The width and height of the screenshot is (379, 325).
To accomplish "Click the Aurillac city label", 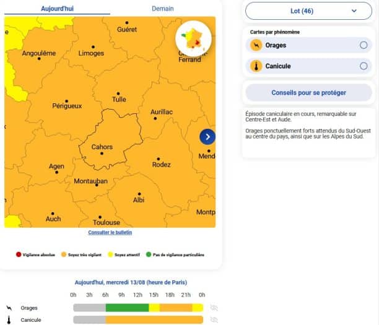I will coord(162,112).
